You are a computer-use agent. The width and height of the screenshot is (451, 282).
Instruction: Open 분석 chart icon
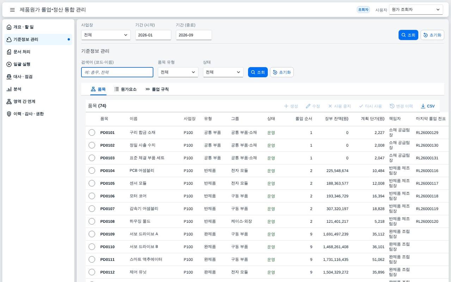coord(9,89)
